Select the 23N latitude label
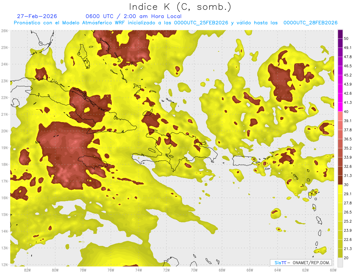The width and height of the screenshot is (354, 274). [4, 81]
